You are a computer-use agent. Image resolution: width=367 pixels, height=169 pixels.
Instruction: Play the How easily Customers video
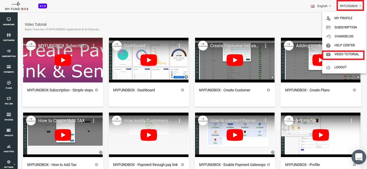(x=149, y=135)
